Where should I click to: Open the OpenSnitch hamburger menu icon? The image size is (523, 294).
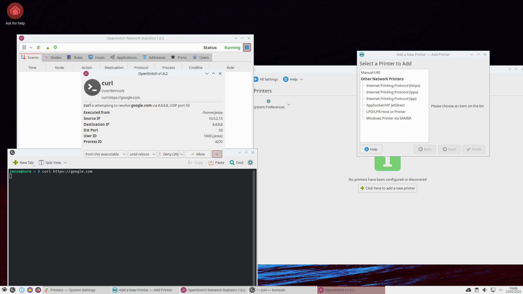[24, 47]
